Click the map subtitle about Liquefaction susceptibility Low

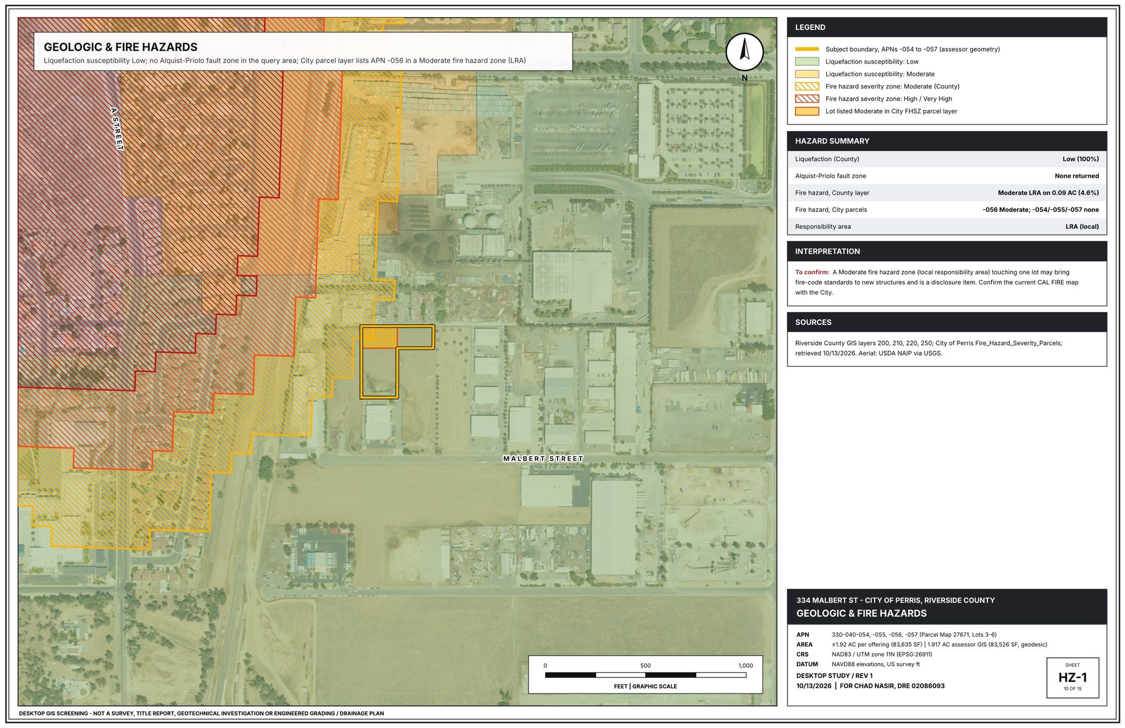click(x=284, y=61)
